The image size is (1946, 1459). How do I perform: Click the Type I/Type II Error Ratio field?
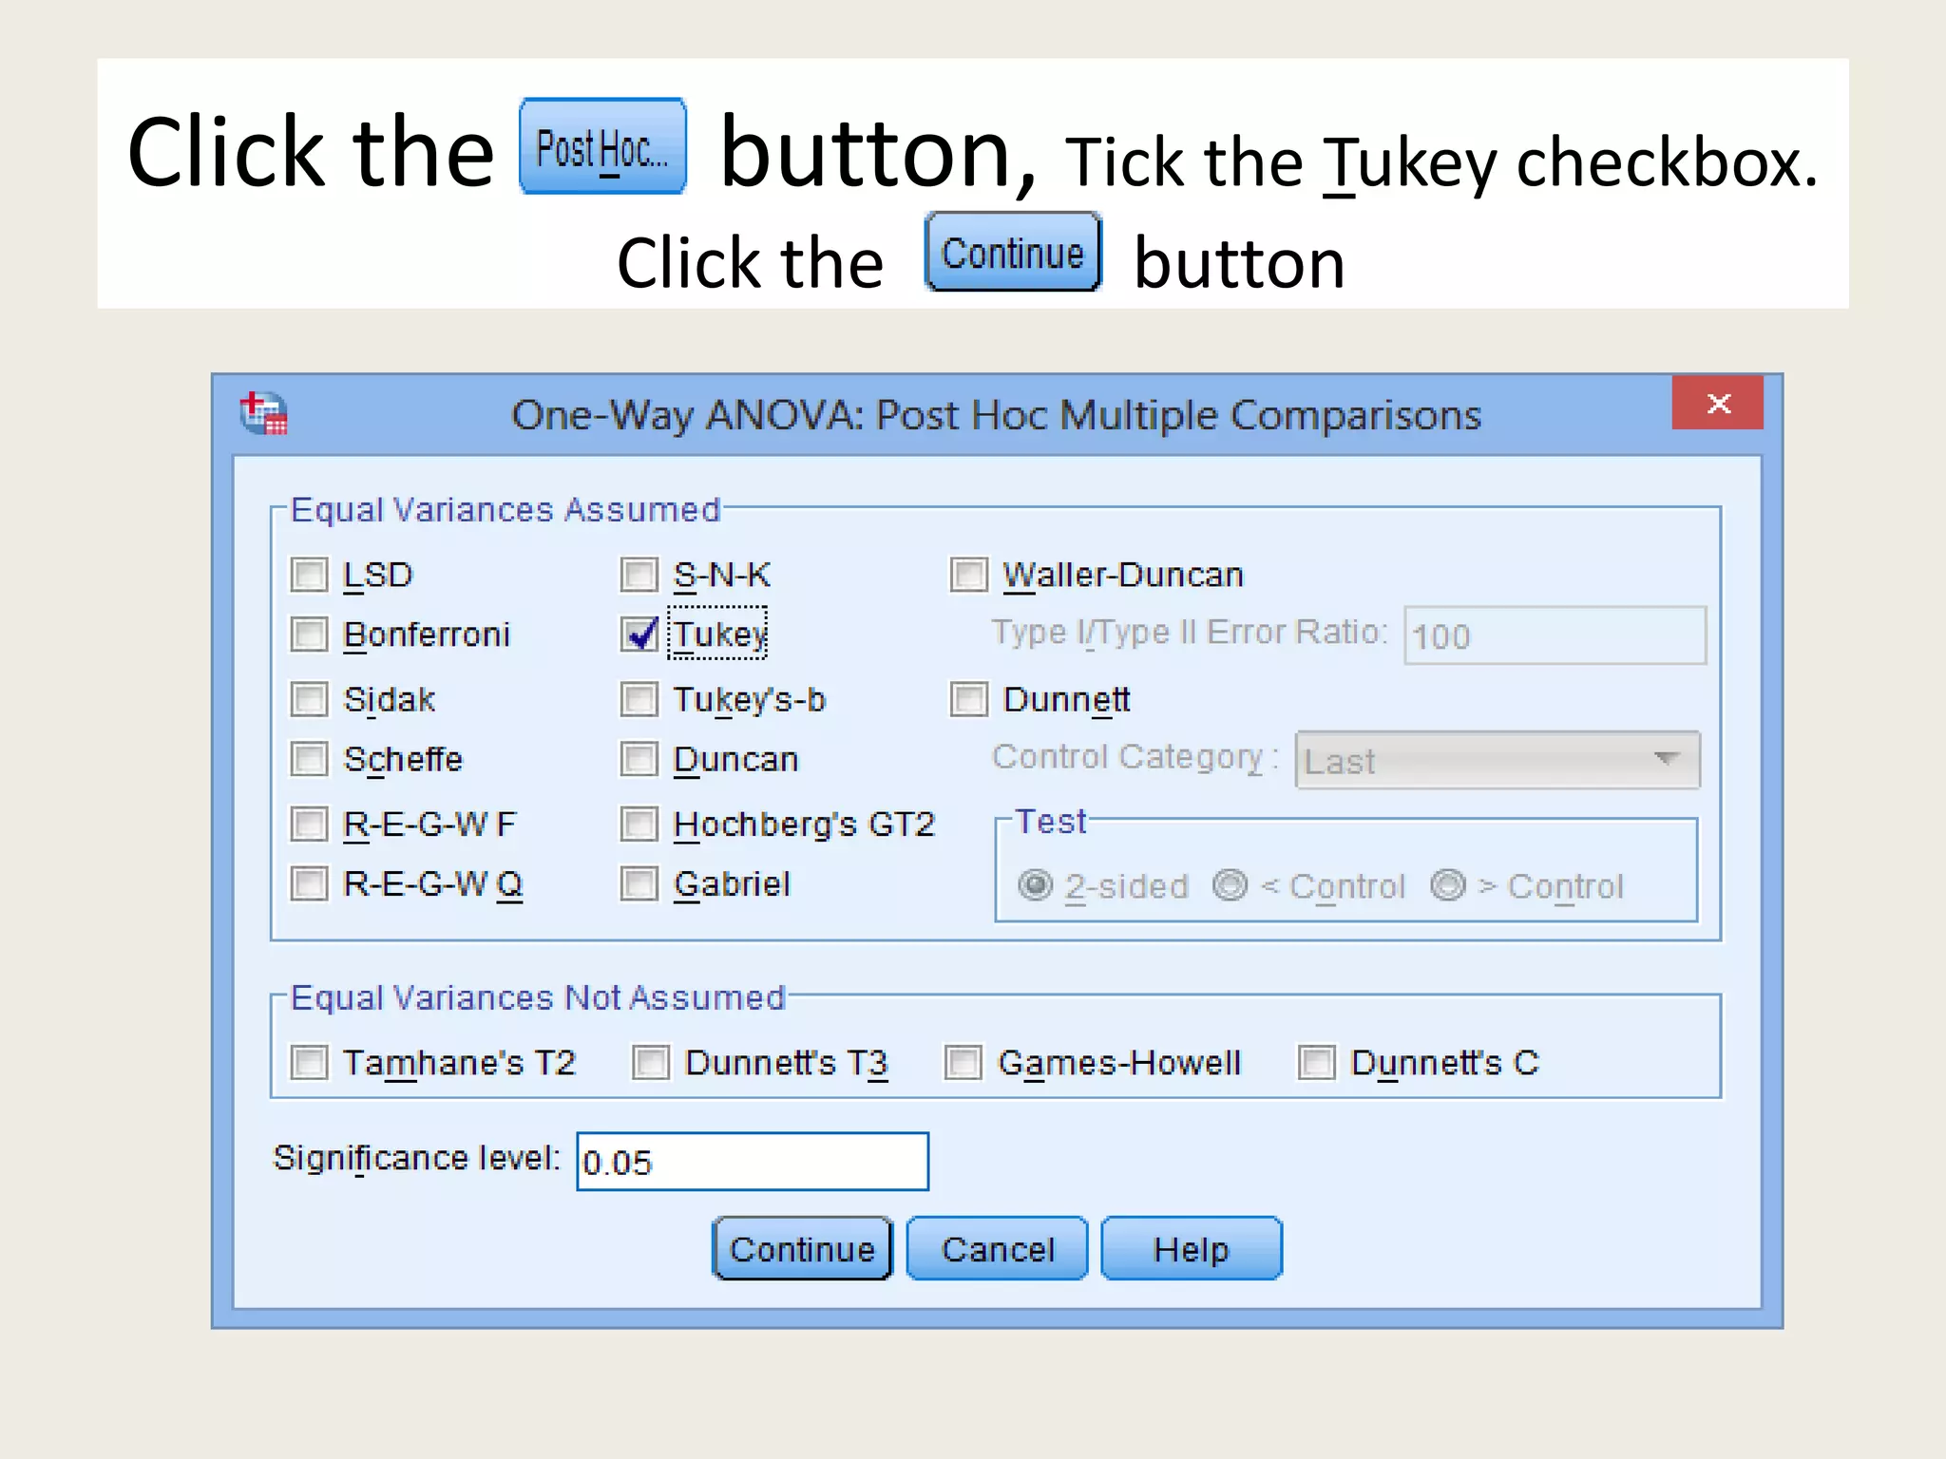pos(1555,635)
